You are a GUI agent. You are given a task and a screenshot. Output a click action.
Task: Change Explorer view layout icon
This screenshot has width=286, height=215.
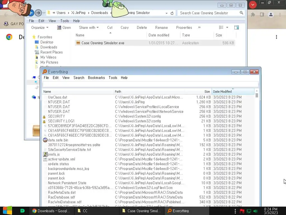pyautogui.click(x=221, y=27)
